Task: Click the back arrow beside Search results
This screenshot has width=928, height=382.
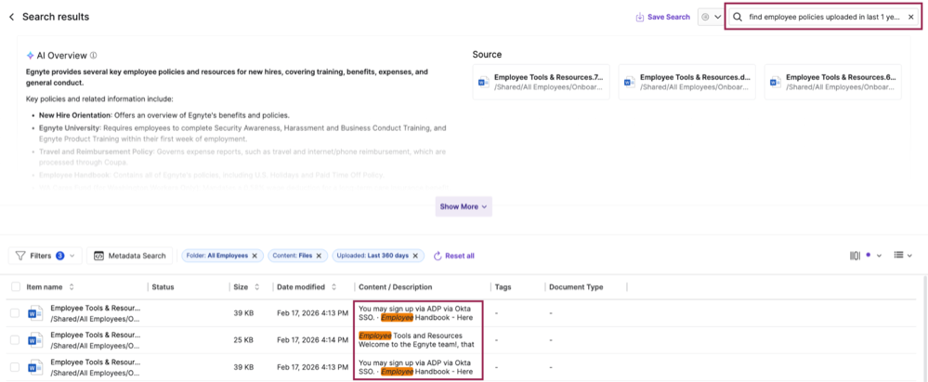Action: [11, 17]
